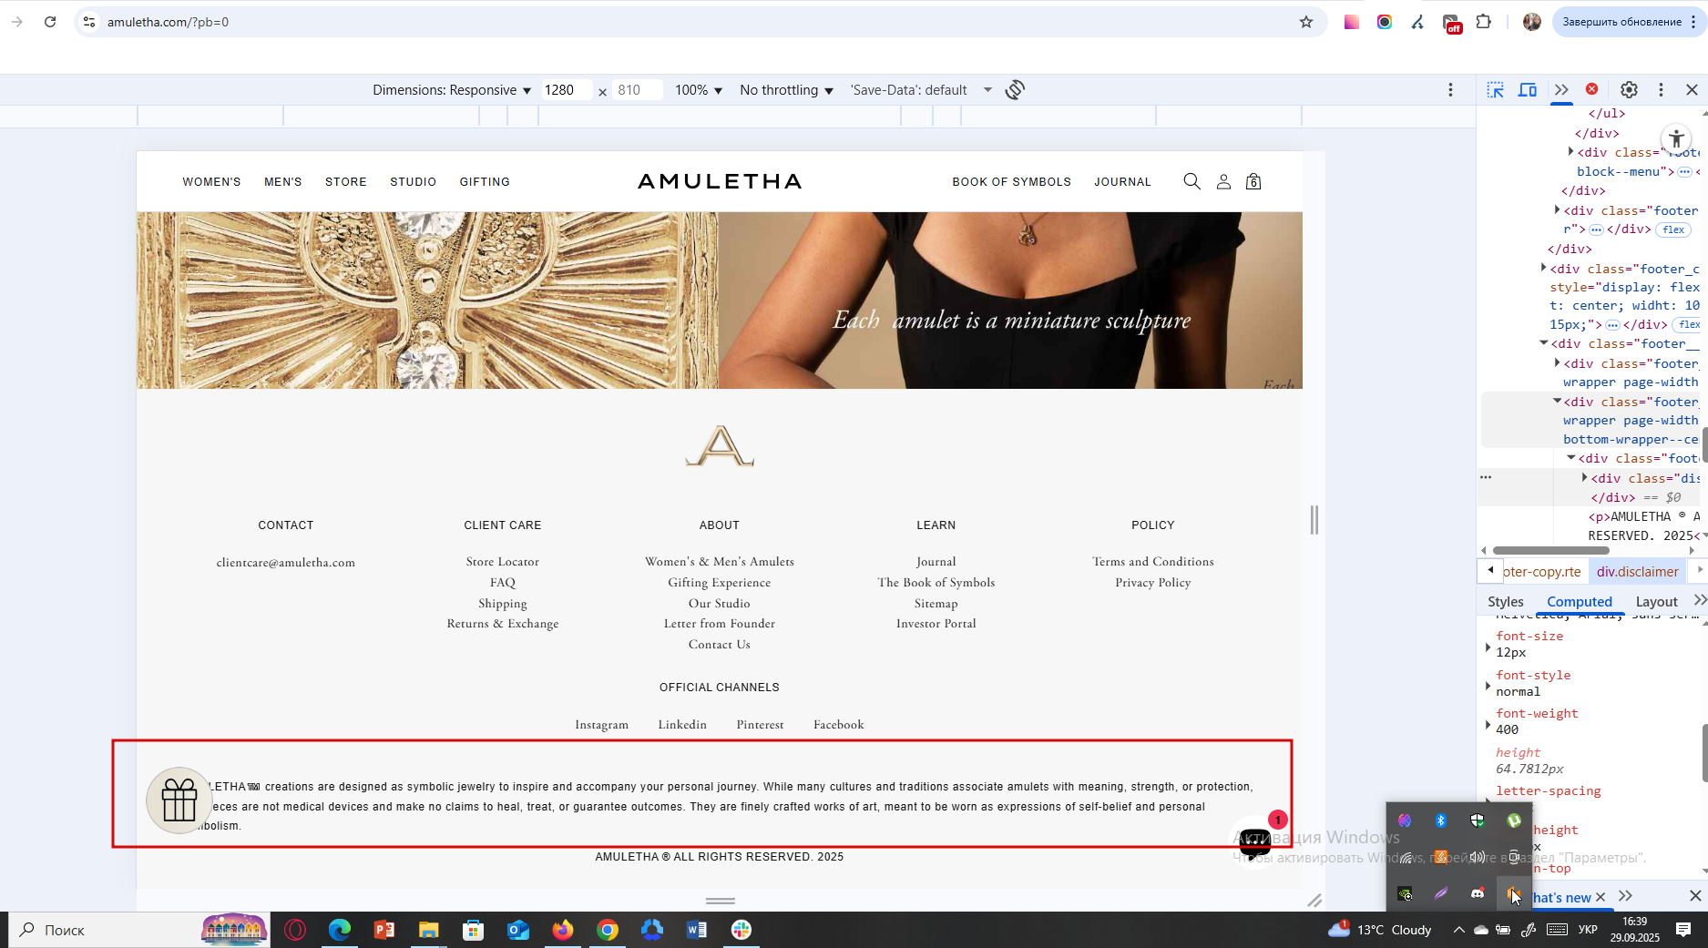Open the MEN'S menu
Image resolution: width=1708 pixels, height=948 pixels.
(x=282, y=182)
